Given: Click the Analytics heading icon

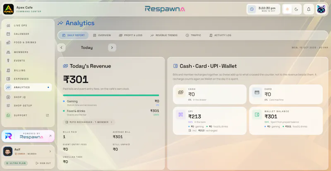Looking at the screenshot, I should [x=60, y=23].
